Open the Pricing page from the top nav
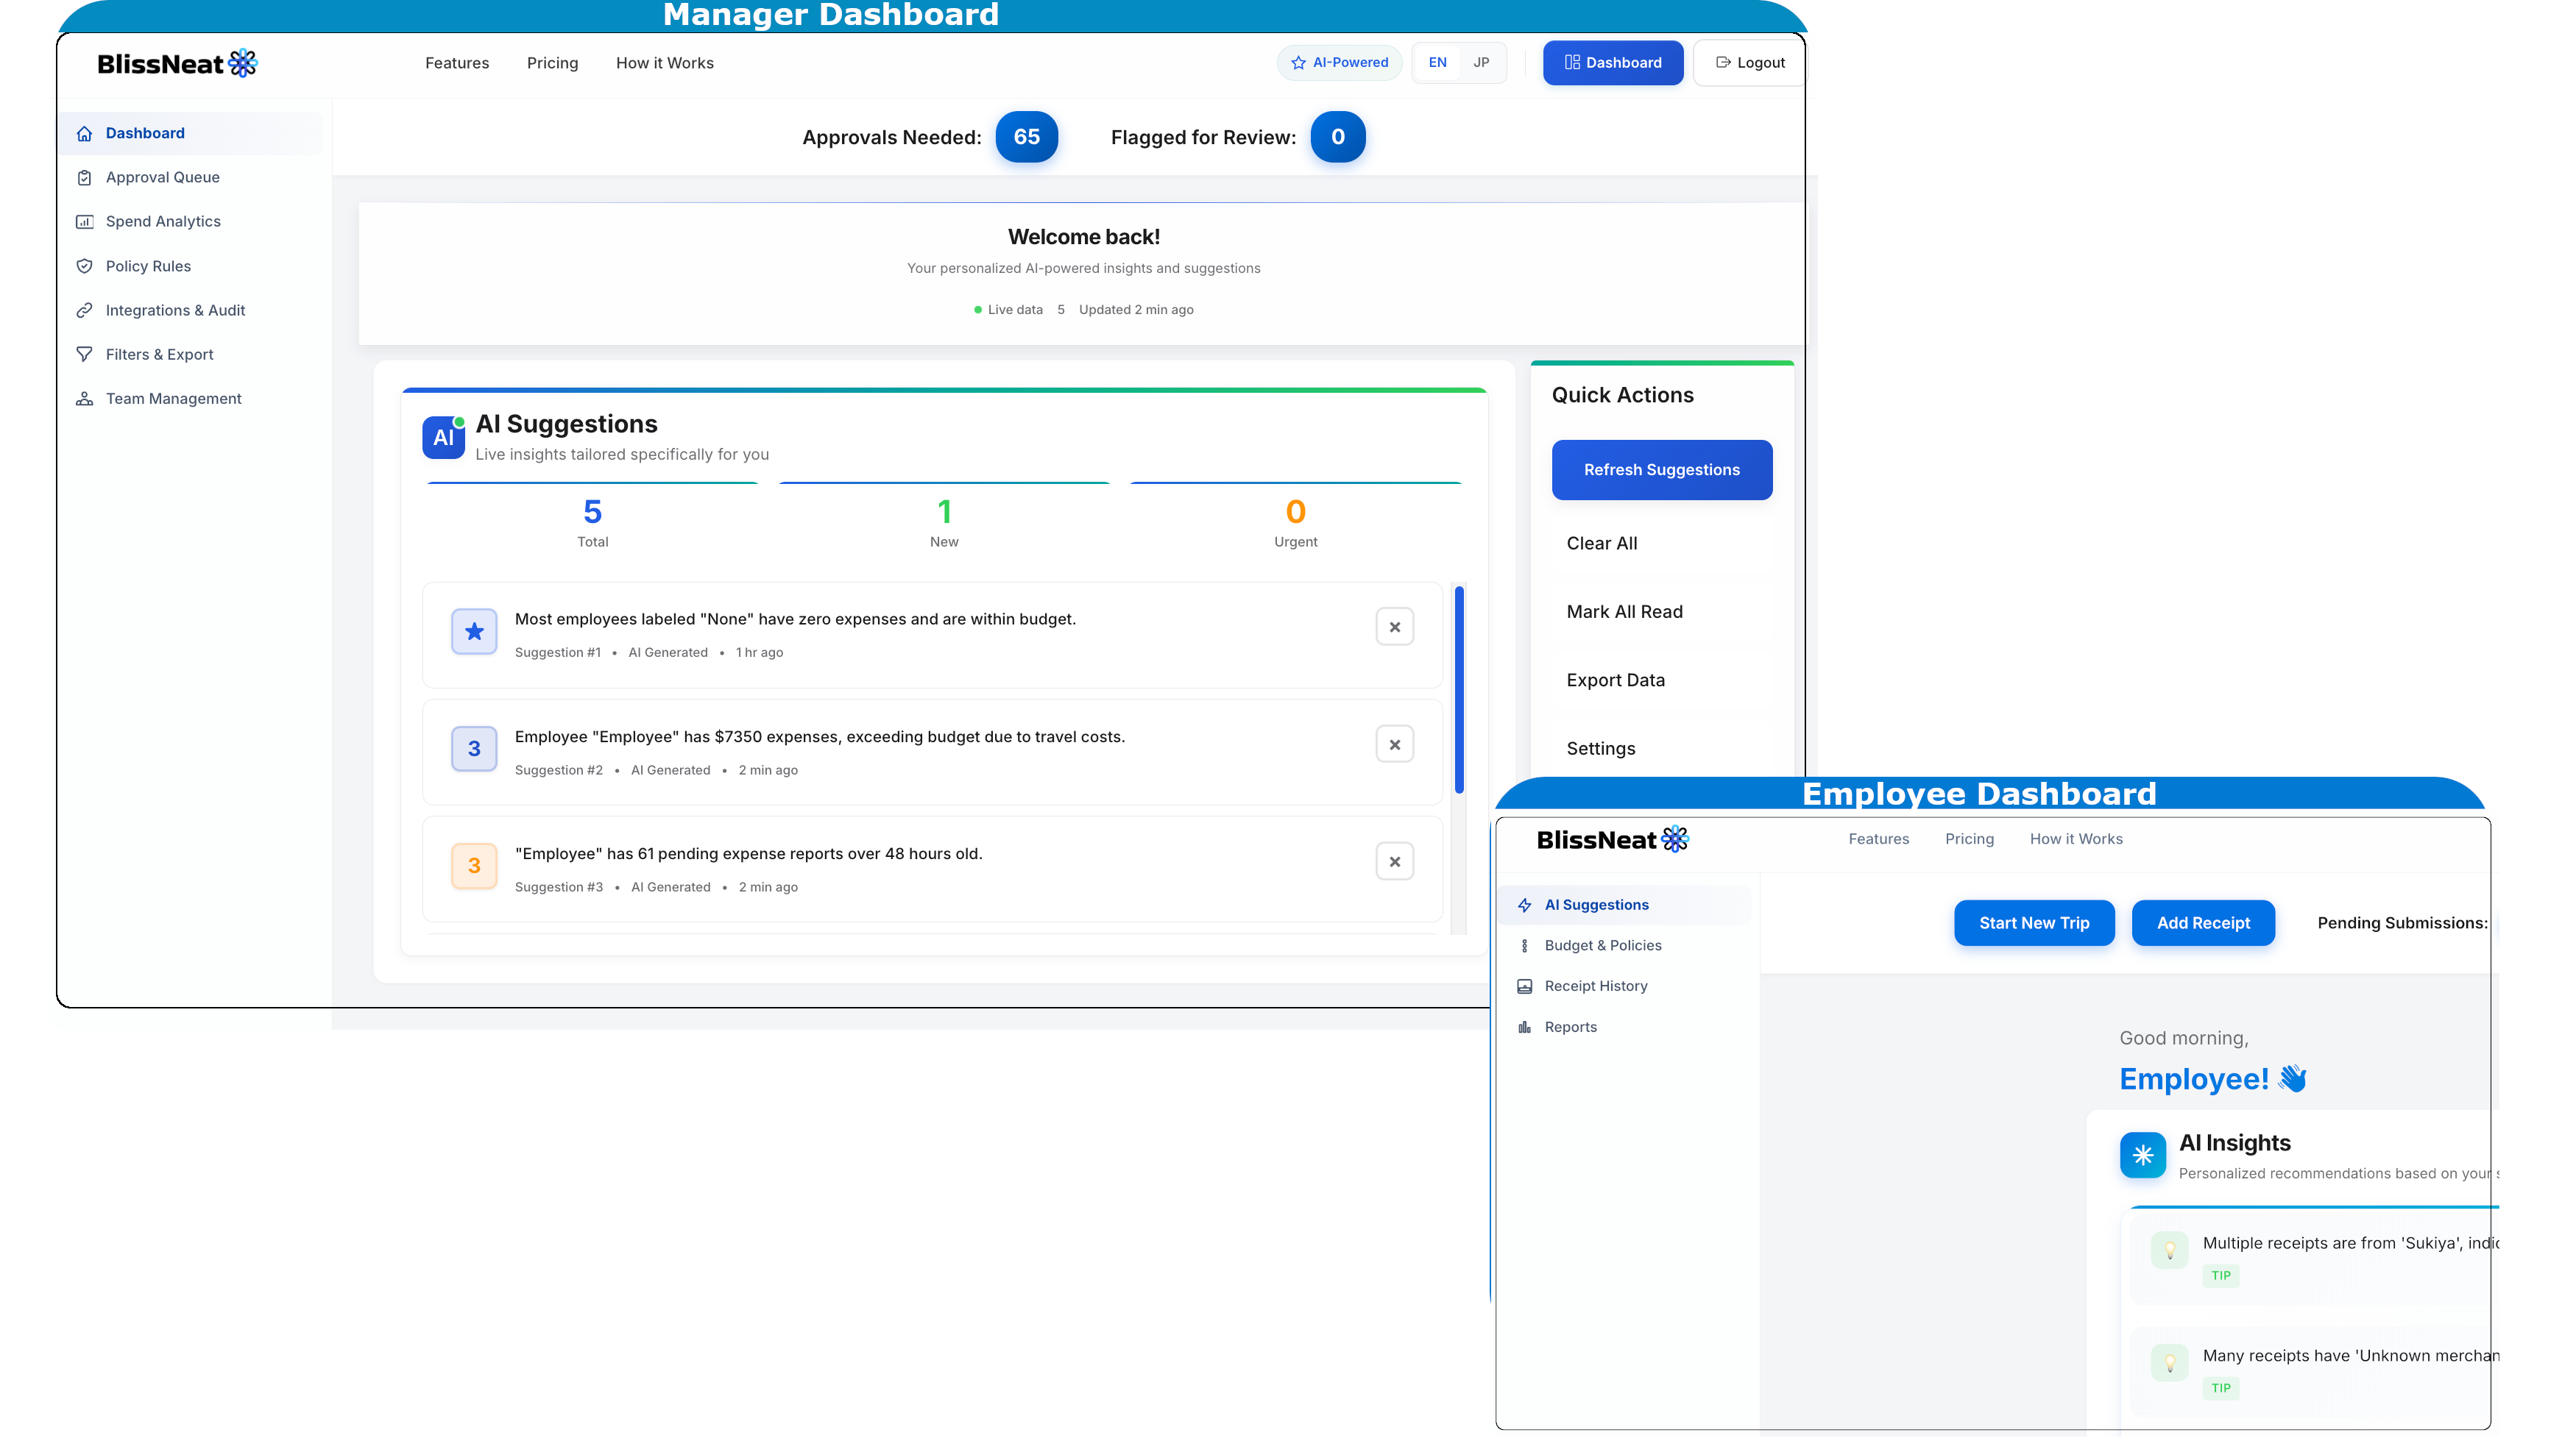 point(552,63)
